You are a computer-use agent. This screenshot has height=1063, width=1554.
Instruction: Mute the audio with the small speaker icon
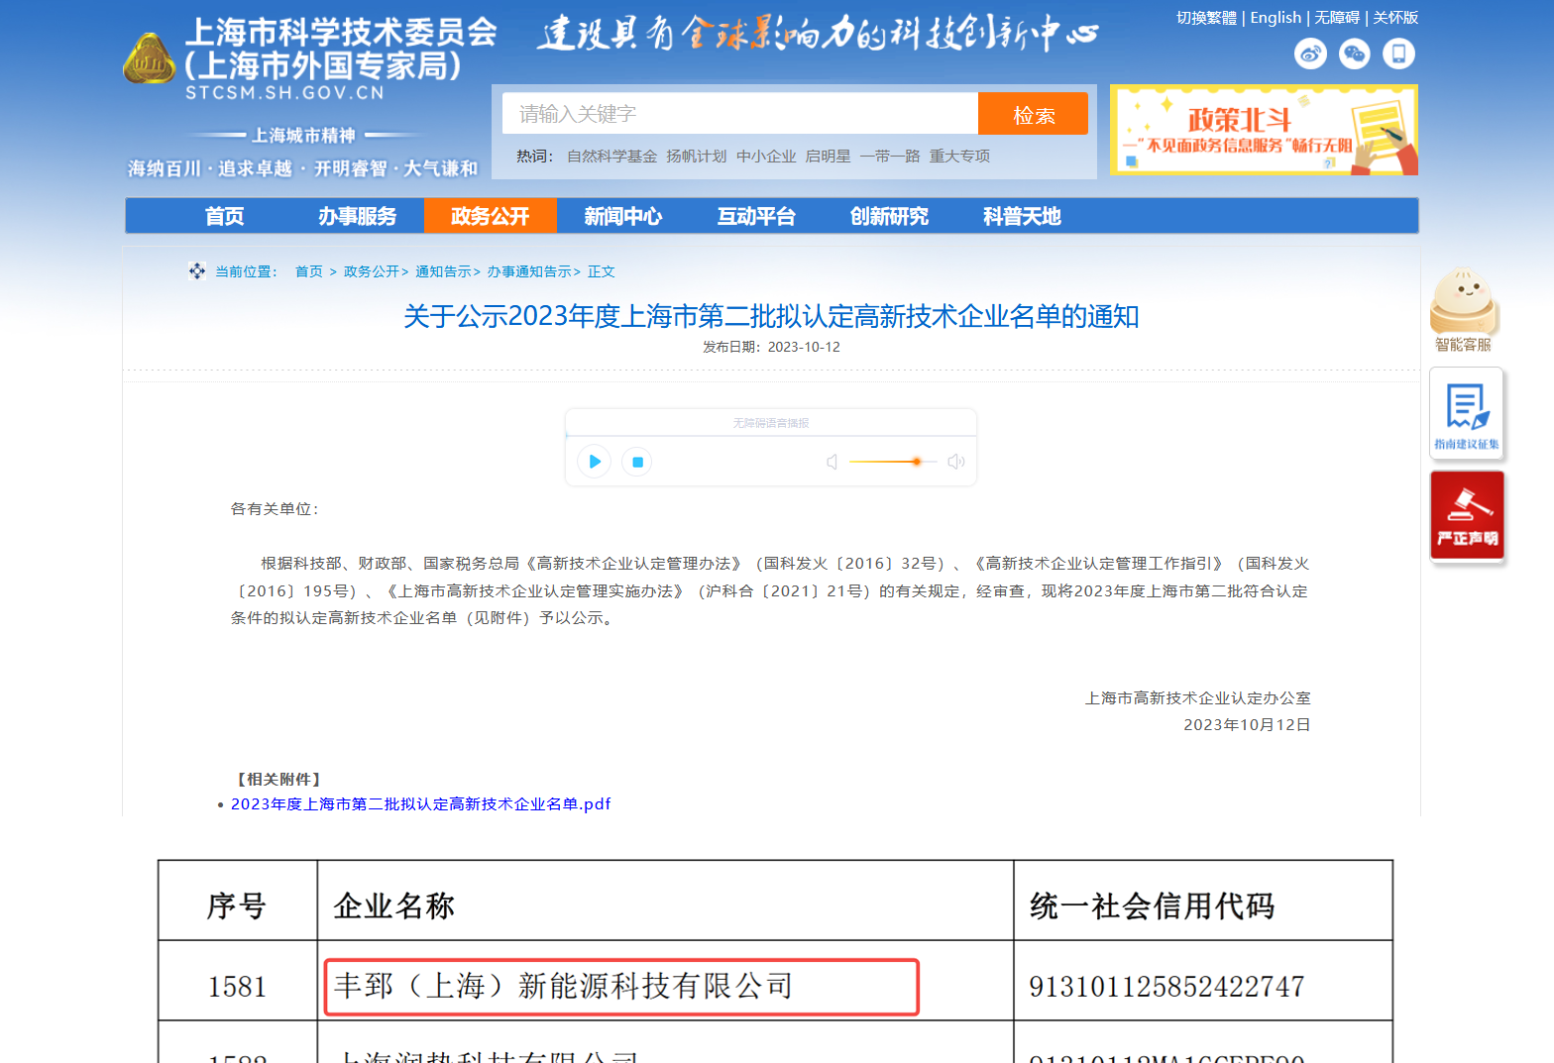[832, 462]
